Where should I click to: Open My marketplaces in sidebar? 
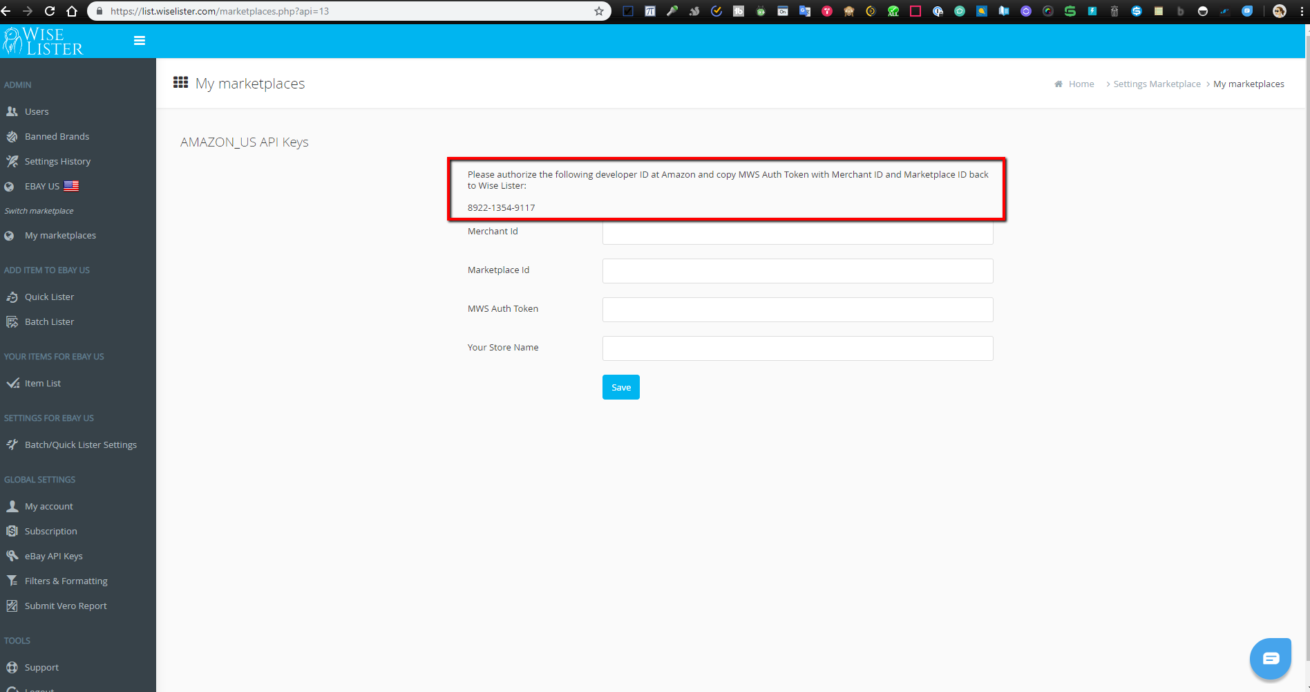pyautogui.click(x=60, y=235)
